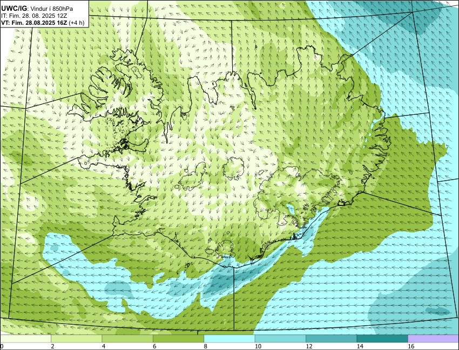Click the 'IT: Fim. 28. 08. 2025 12Z' line

pyautogui.click(x=34, y=16)
